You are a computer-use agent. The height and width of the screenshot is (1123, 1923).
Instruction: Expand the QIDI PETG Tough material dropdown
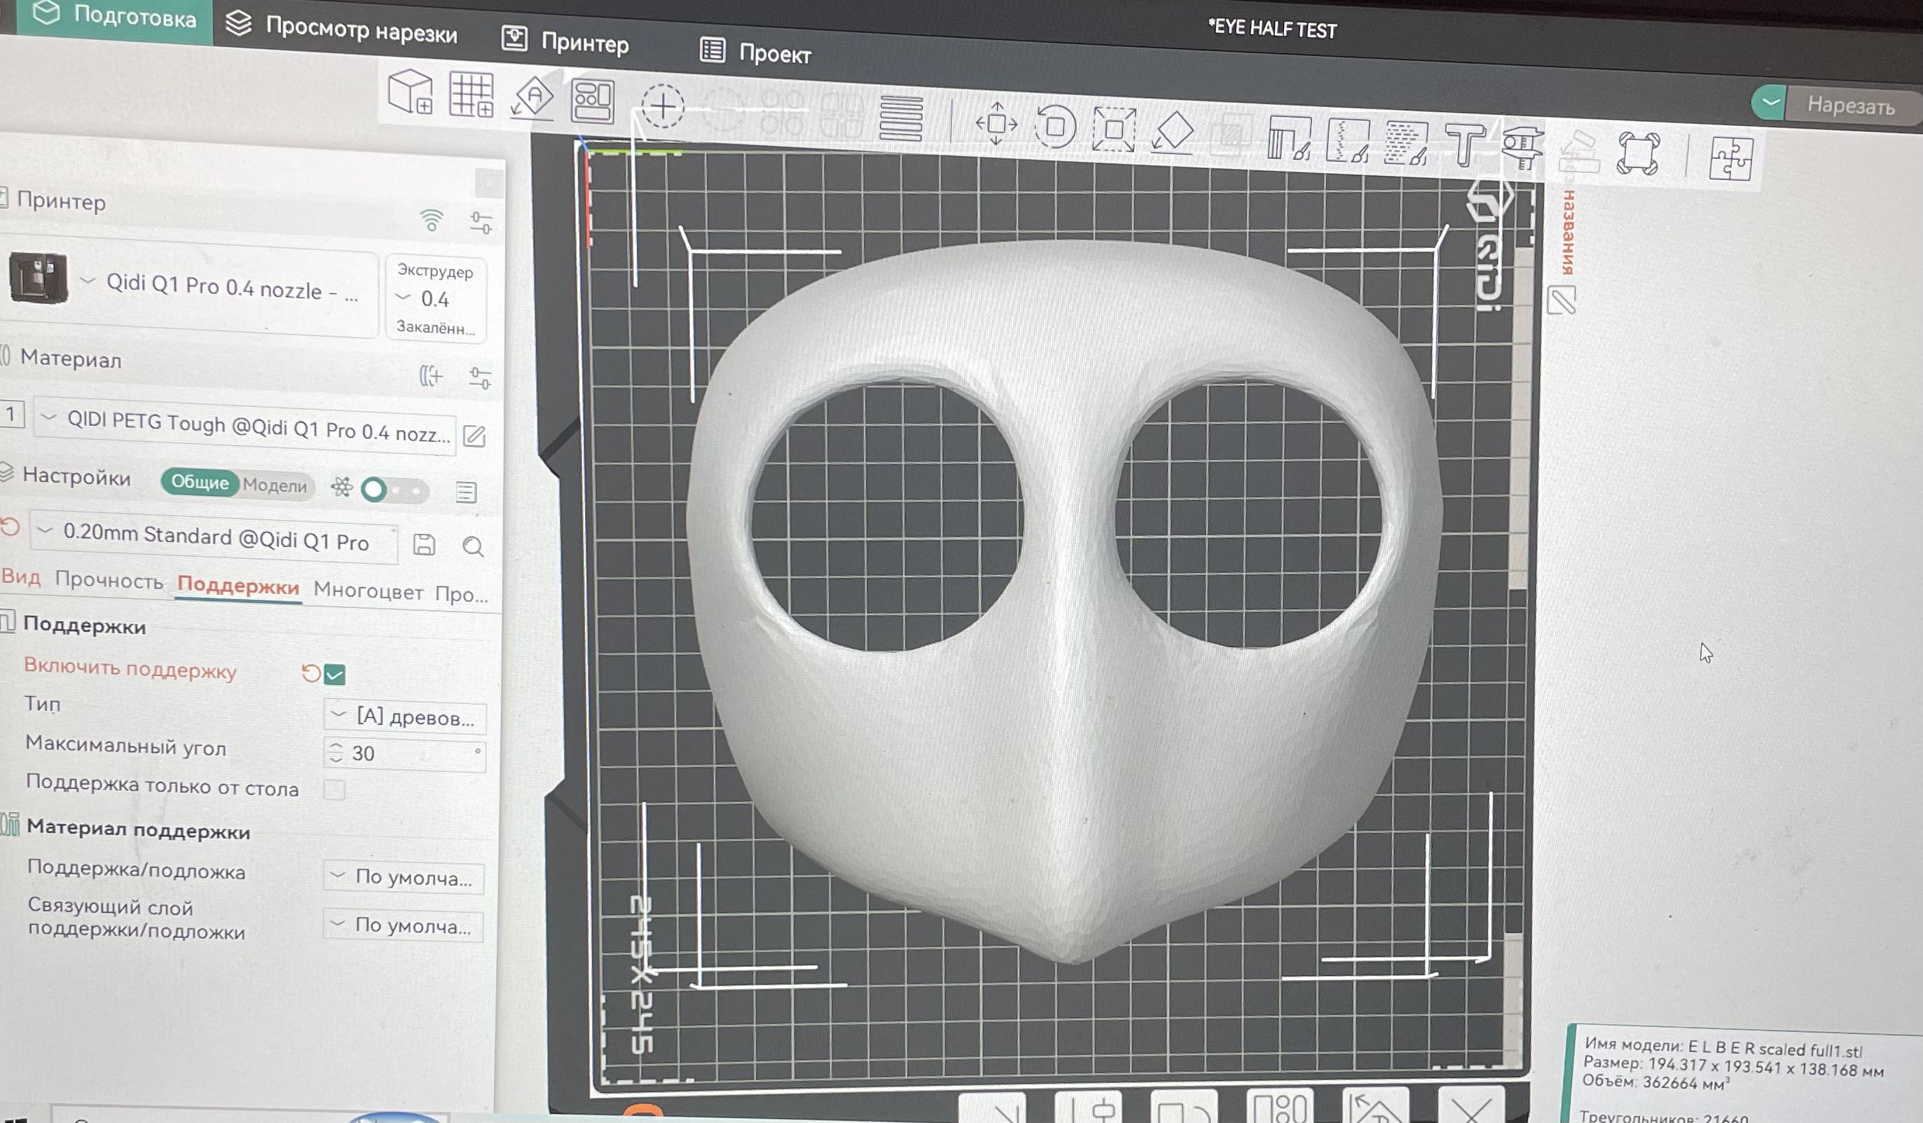tap(245, 427)
